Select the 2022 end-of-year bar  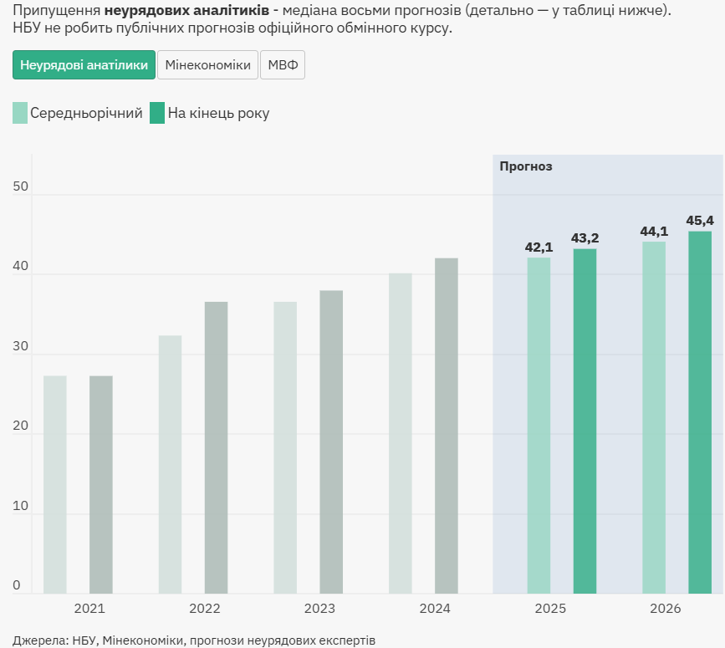pyautogui.click(x=216, y=448)
